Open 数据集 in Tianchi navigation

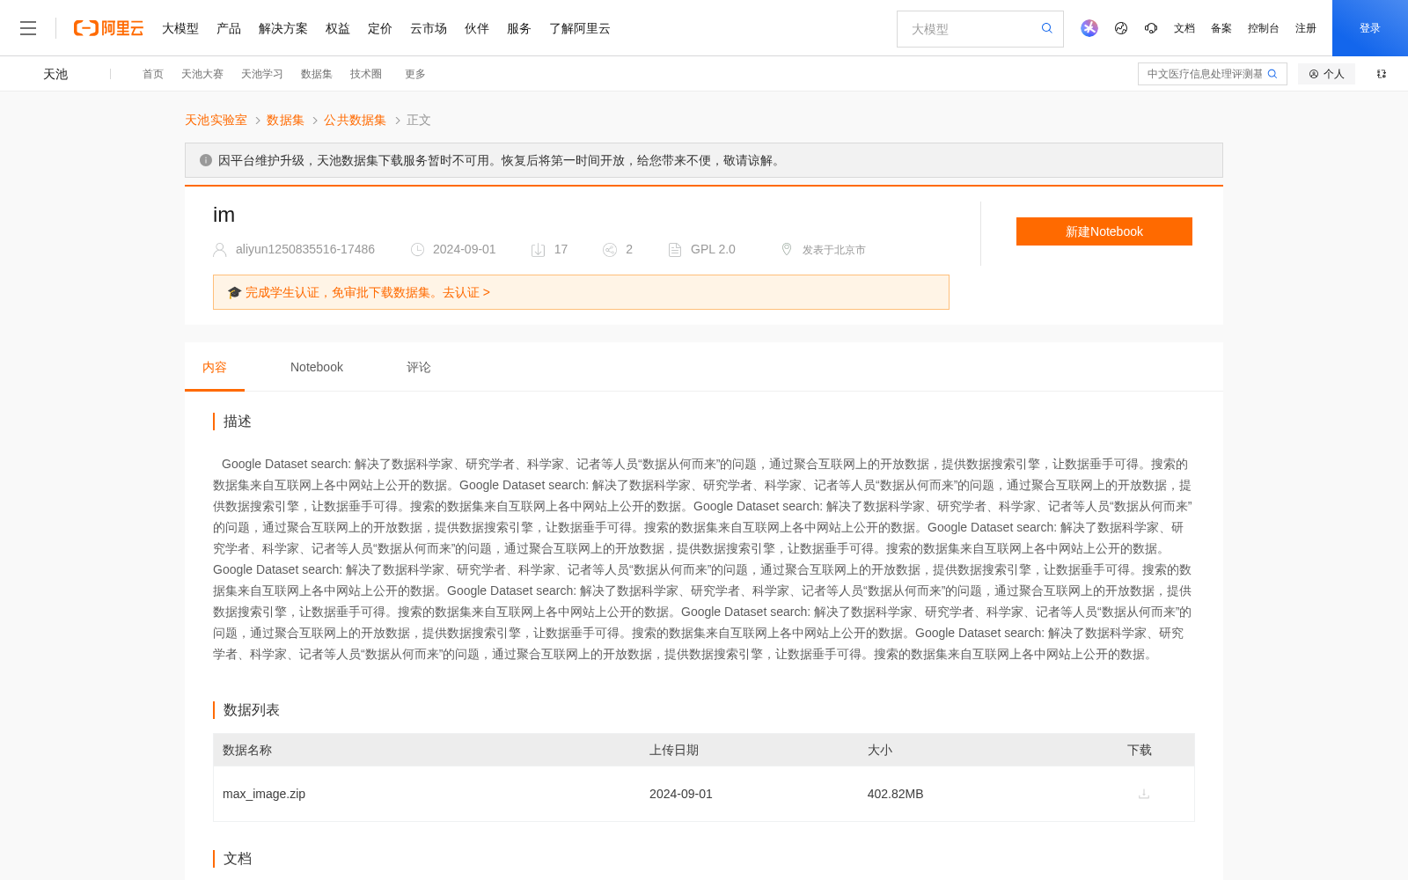(x=317, y=74)
